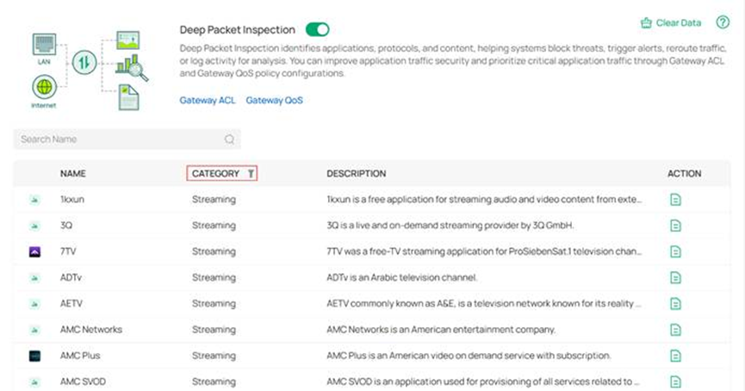Click the ProSiebenSat.1 description of 7TV

(x=484, y=251)
